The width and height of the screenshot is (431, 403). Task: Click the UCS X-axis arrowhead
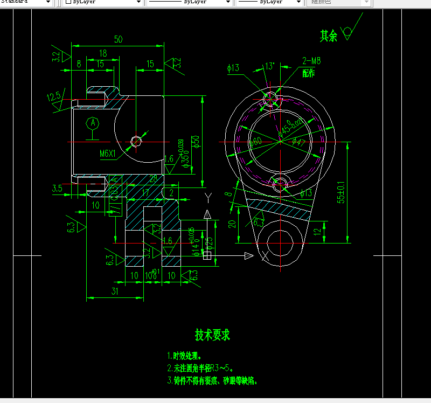pos(249,256)
